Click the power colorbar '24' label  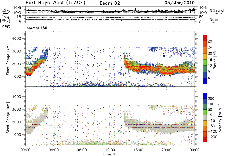[210, 47]
